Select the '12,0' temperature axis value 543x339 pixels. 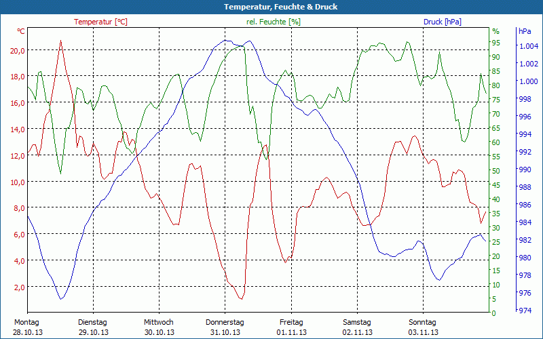point(18,156)
